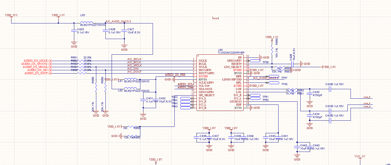Screen dimensions: 391x165
Task: Select the U85 TLV320AIC3204IRHBR chip body
Action: point(220,82)
